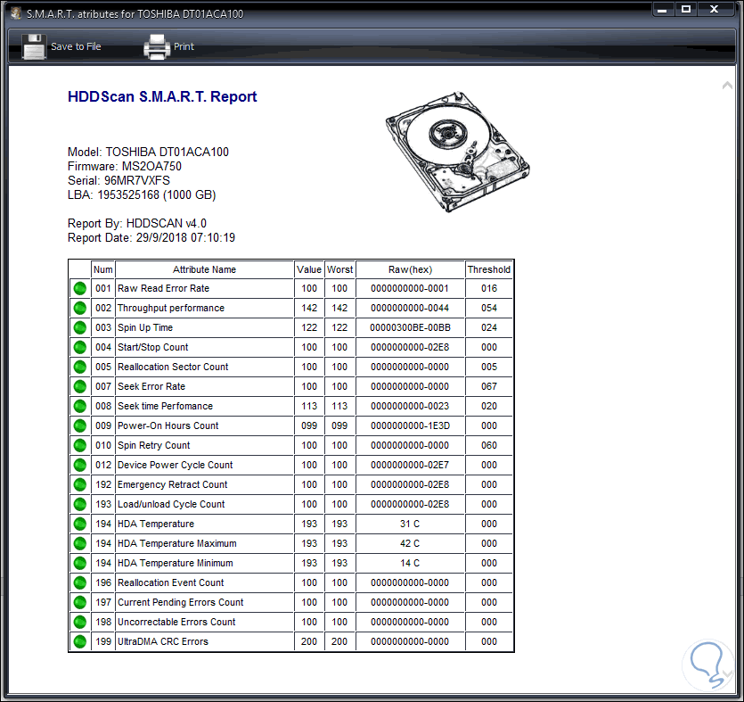This screenshot has height=702, width=744.
Task: Click the Save to File floppy icon
Action: point(34,46)
